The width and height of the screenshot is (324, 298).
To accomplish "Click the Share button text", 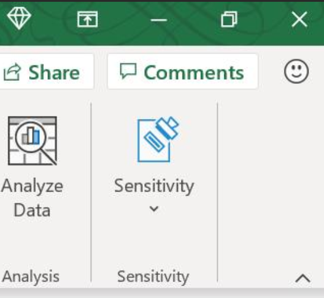I will point(54,73).
